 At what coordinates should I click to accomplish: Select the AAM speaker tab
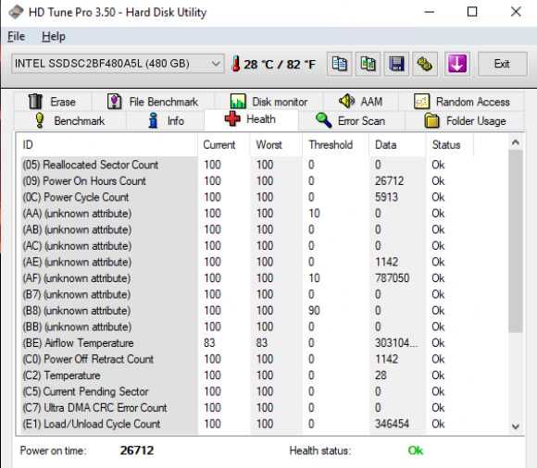(361, 102)
